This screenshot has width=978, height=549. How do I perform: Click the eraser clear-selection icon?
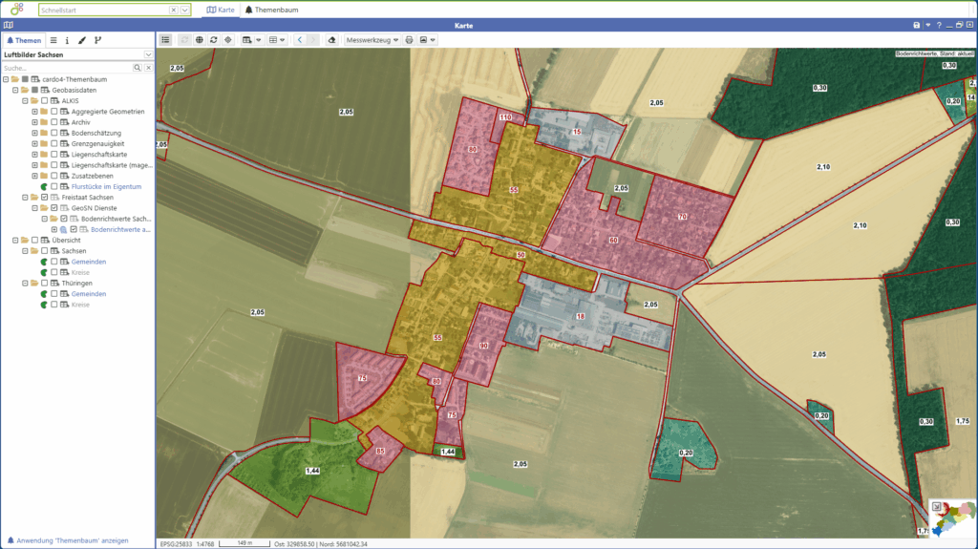tap(331, 40)
